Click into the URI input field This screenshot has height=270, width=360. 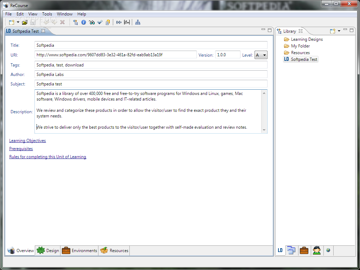tap(115, 55)
